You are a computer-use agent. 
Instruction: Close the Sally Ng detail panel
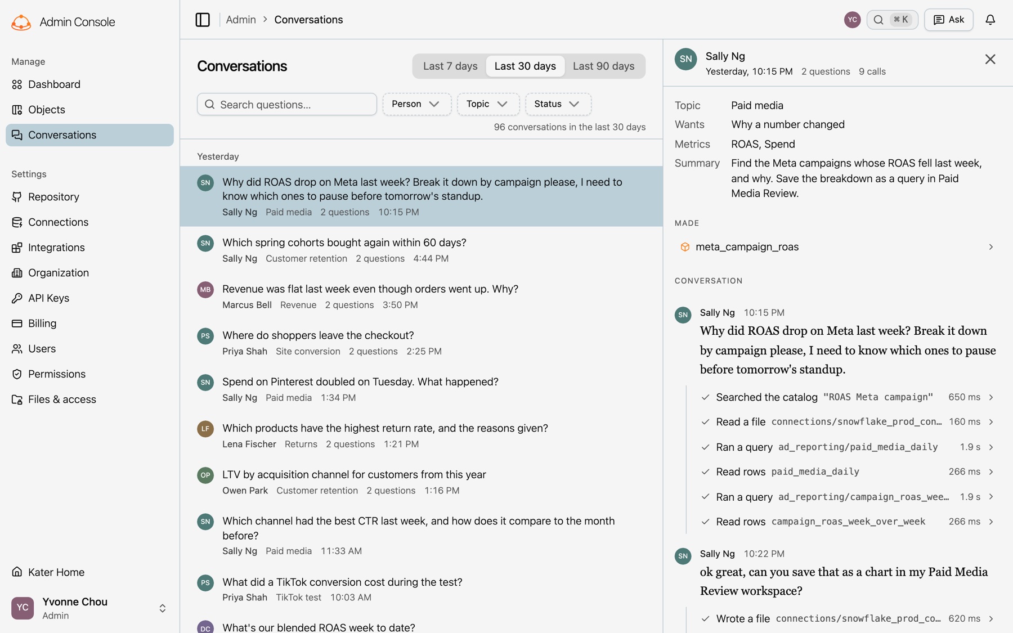pos(990,59)
